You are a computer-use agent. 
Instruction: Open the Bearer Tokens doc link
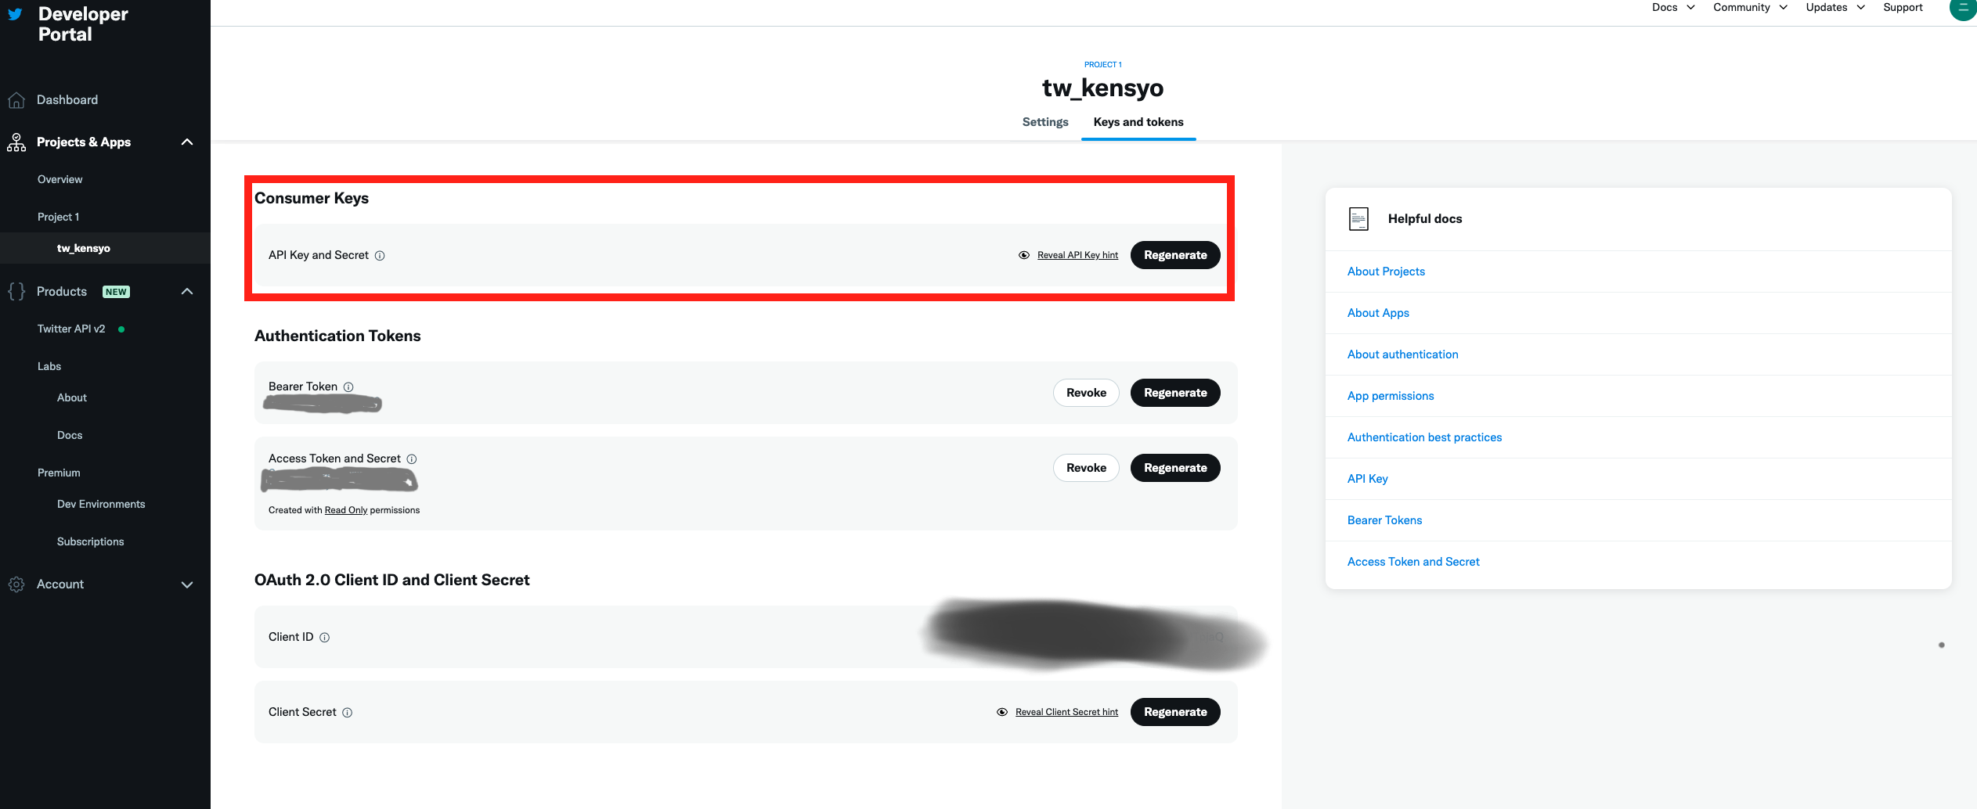[1384, 520]
